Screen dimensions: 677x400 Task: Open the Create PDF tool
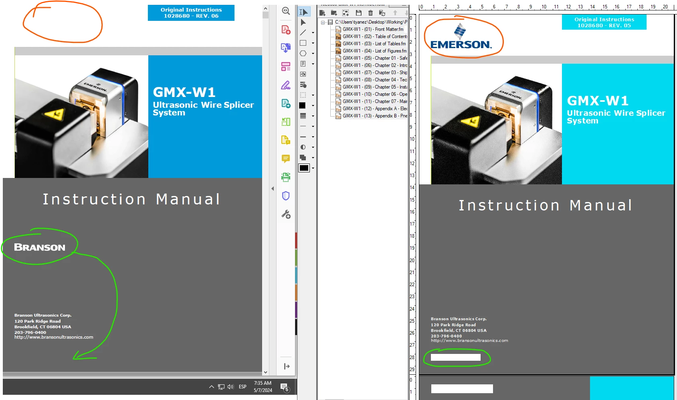coord(286,30)
